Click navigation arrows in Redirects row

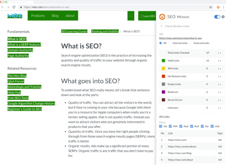219,92
